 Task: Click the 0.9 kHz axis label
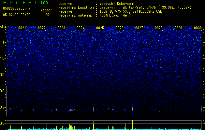(3, 75)
